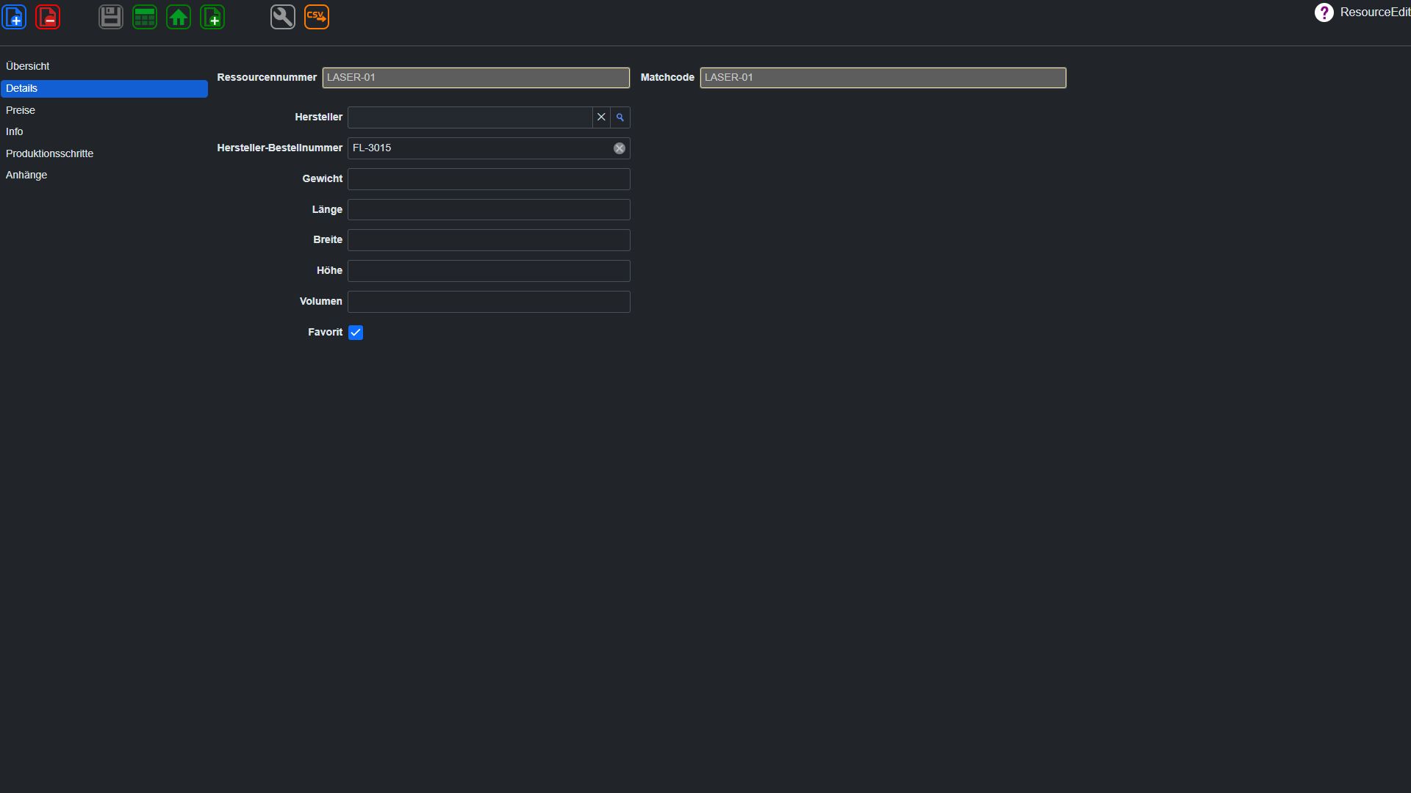Open the green table list icon

pyautogui.click(x=145, y=17)
